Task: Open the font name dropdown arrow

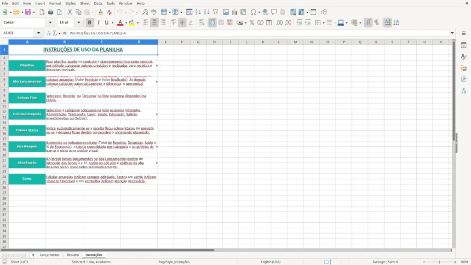Action: point(50,22)
